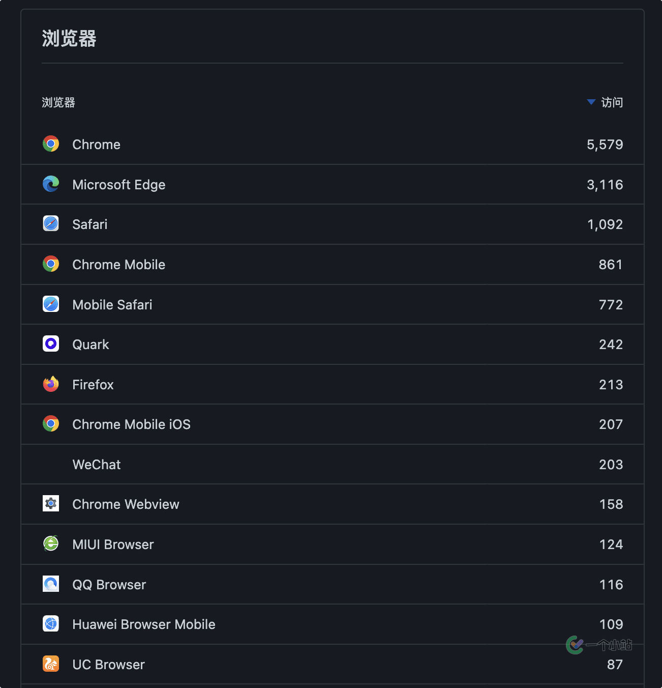Click the Firefox browser icon
Viewport: 662px width, 688px height.
51,384
